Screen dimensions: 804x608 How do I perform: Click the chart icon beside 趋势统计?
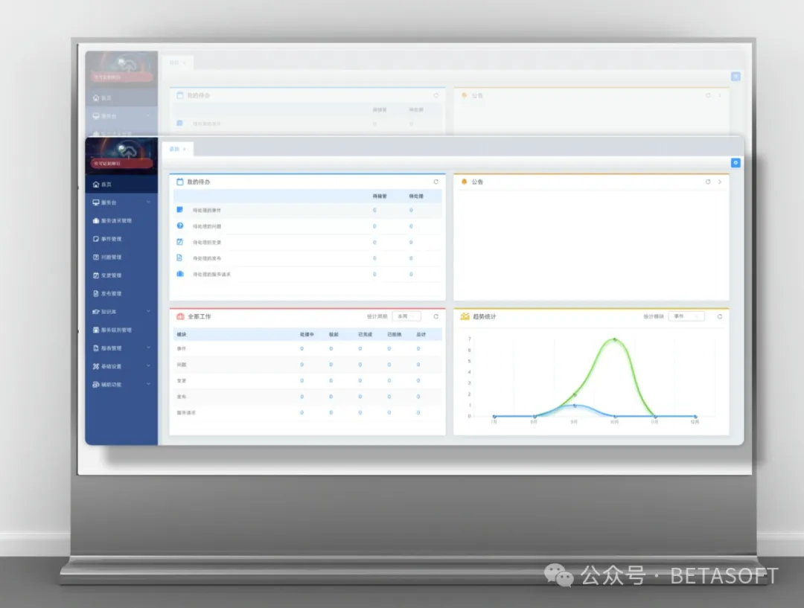point(465,316)
